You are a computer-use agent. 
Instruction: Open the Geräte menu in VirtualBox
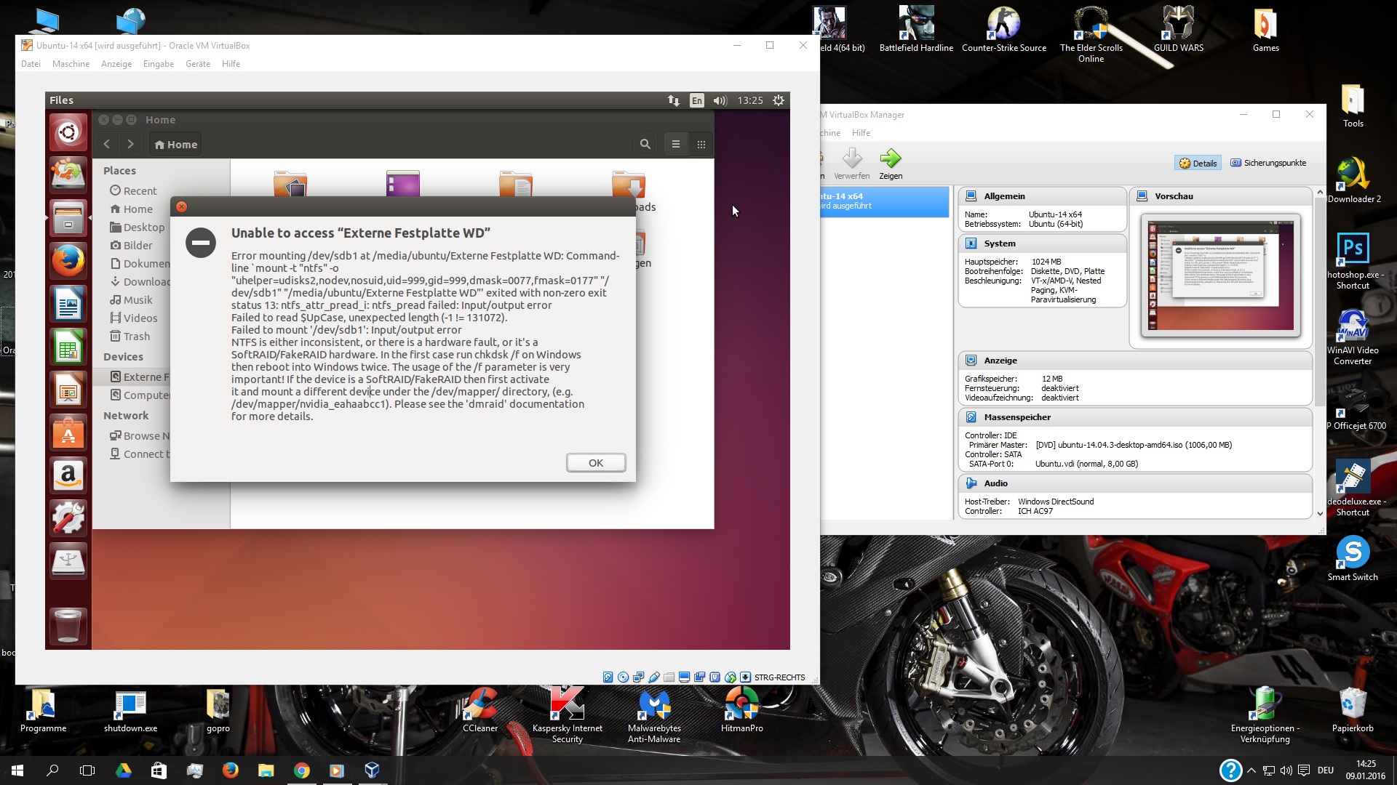pos(197,64)
